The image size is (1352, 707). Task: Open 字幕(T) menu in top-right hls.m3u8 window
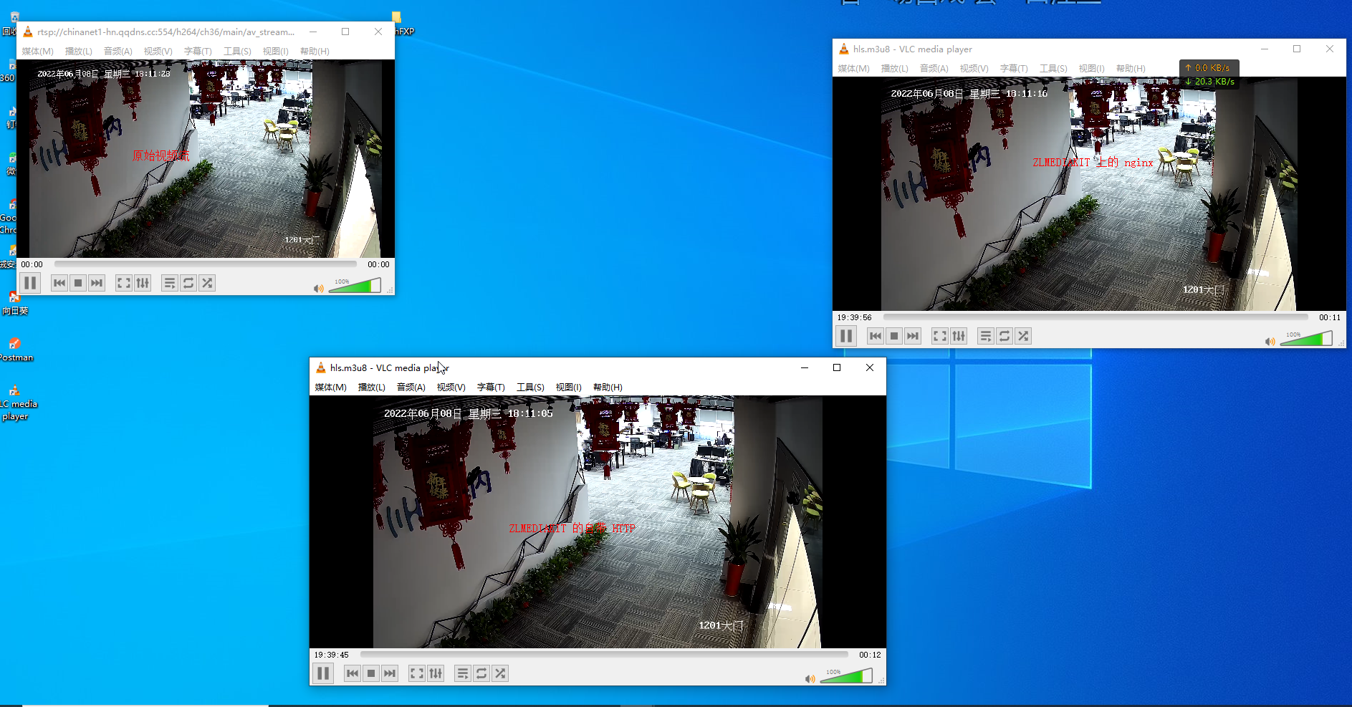pyautogui.click(x=1014, y=69)
